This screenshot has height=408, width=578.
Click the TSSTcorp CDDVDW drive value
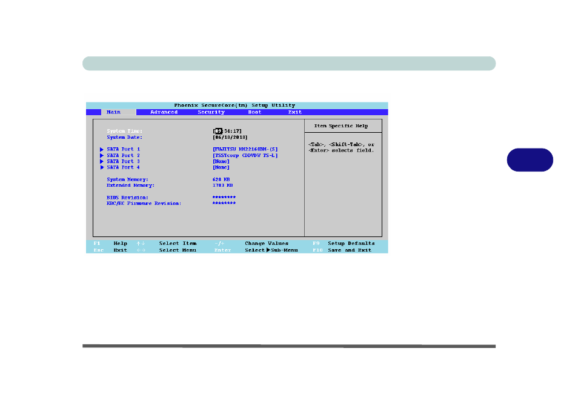coord(245,156)
